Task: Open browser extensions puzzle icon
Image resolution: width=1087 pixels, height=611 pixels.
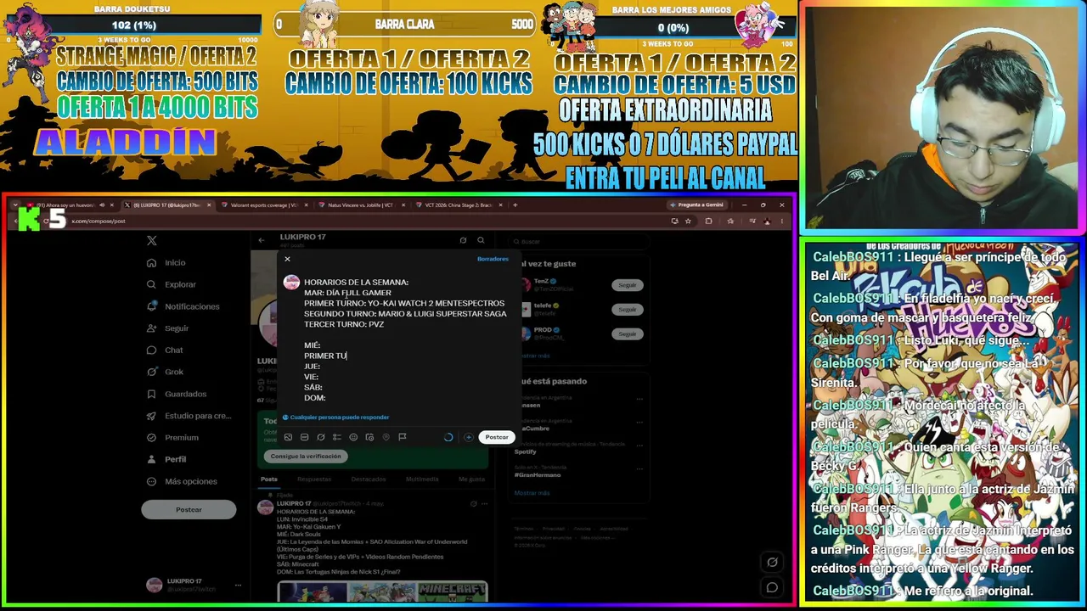Action: (709, 221)
